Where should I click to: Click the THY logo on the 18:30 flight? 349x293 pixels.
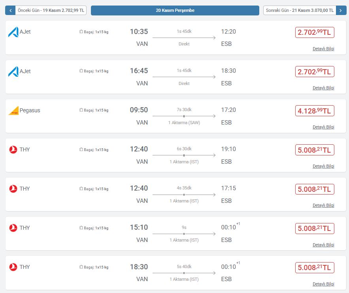tap(13, 267)
